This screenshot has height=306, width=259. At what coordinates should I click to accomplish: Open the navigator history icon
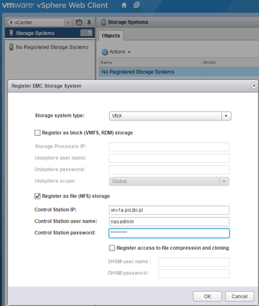coord(79,22)
